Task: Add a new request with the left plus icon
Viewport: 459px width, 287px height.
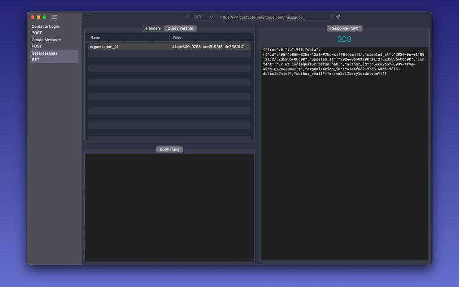Action: click(x=88, y=17)
